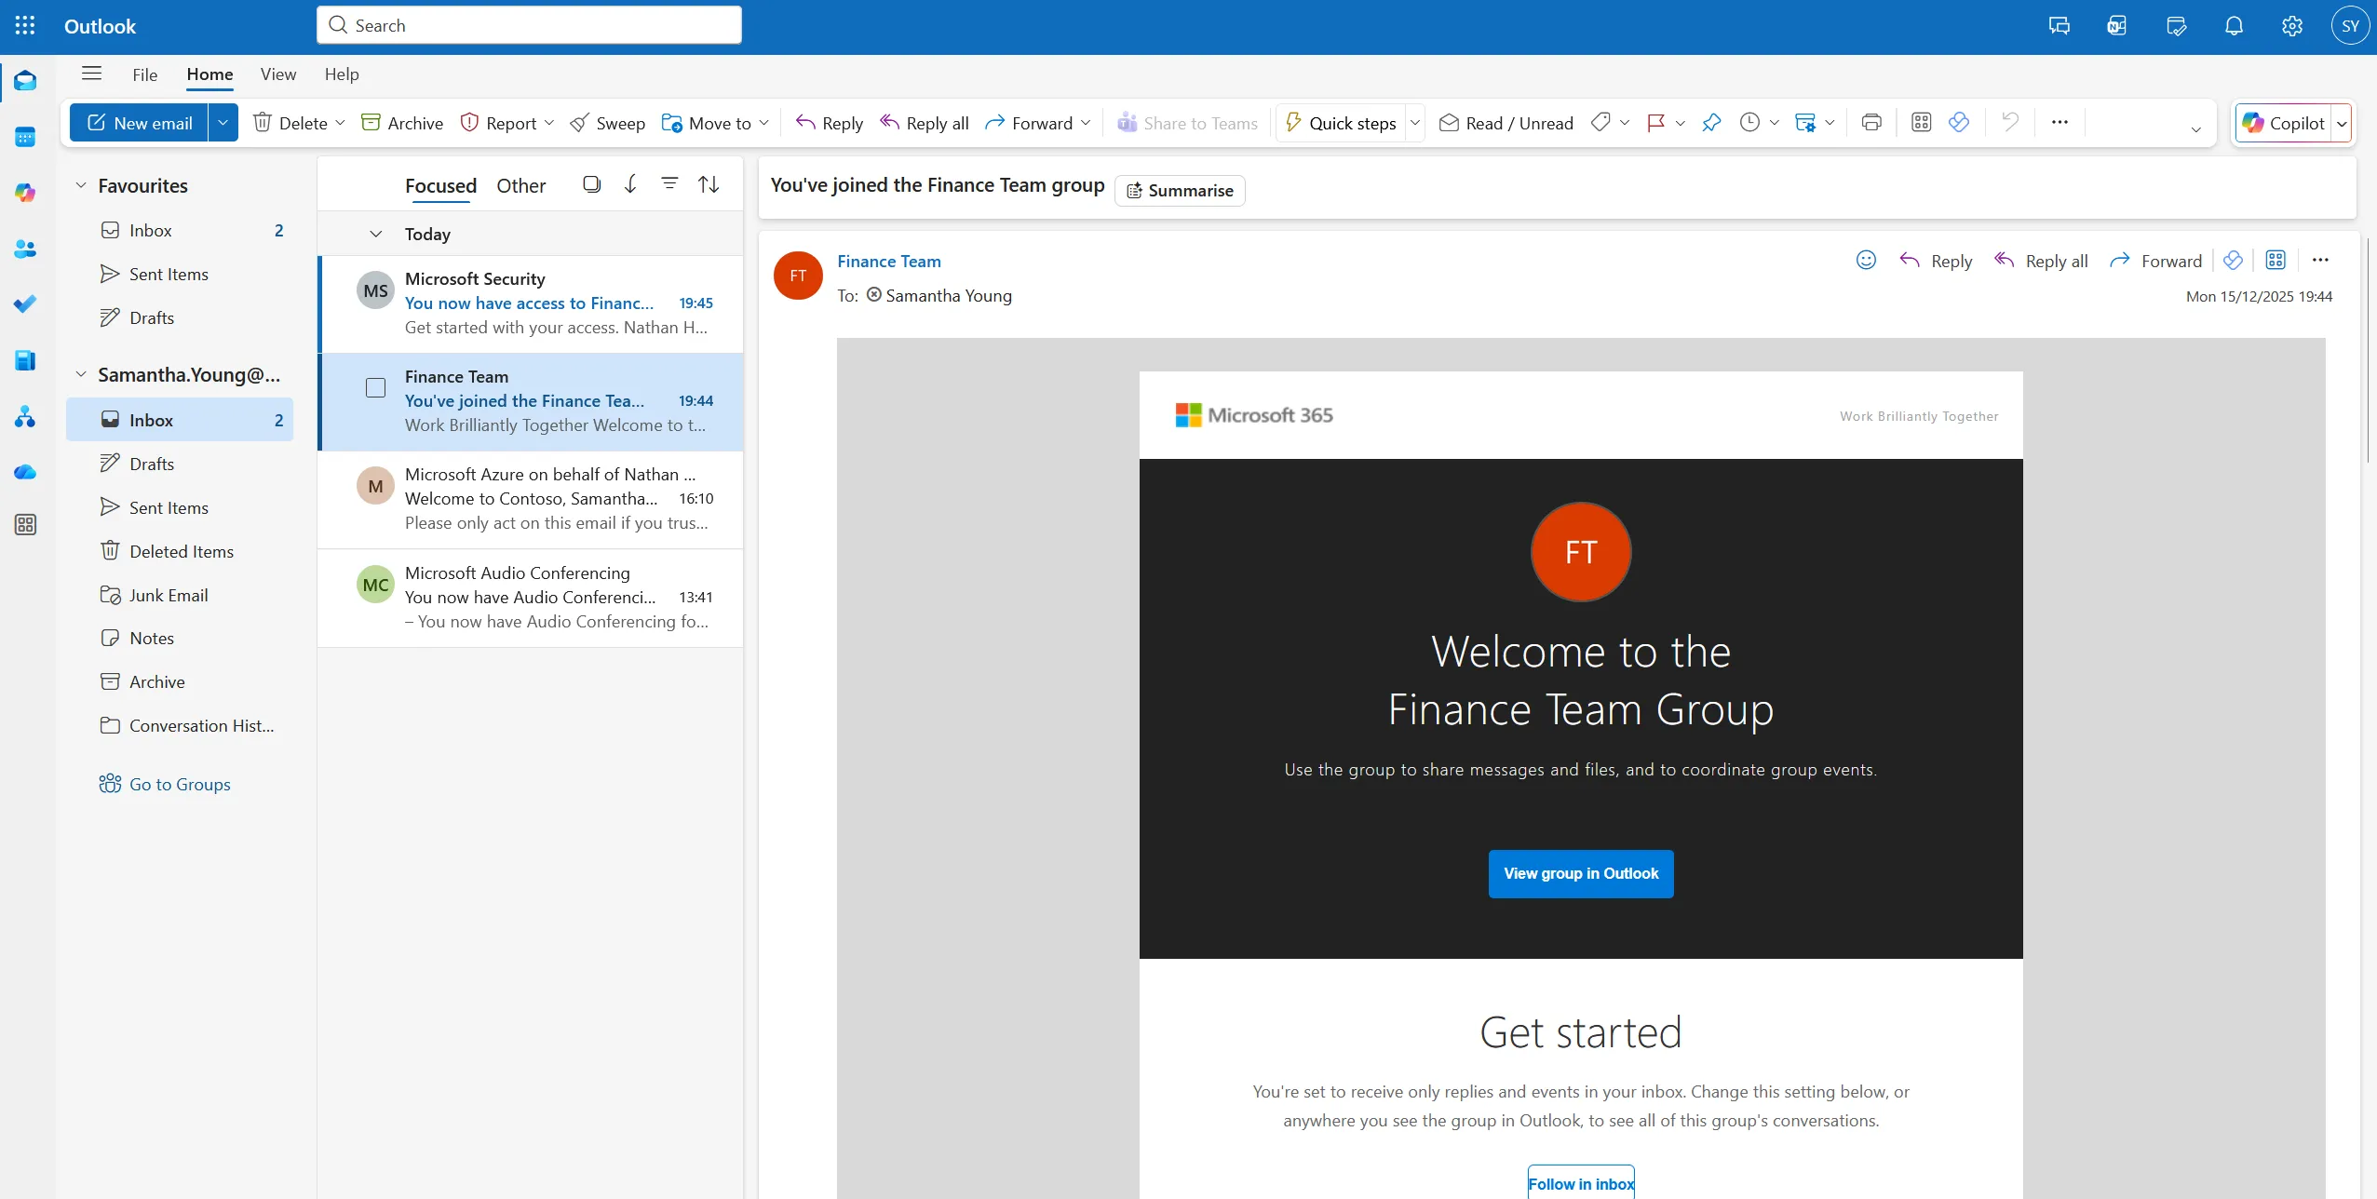2377x1199 pixels.
Task: Click the Finance Team sender name link
Action: point(889,262)
